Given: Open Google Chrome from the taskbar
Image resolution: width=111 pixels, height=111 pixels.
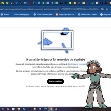Looking at the screenshot, I should pyautogui.click(x=51, y=109).
